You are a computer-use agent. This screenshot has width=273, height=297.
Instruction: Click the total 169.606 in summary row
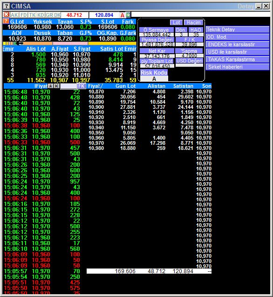(x=125, y=271)
